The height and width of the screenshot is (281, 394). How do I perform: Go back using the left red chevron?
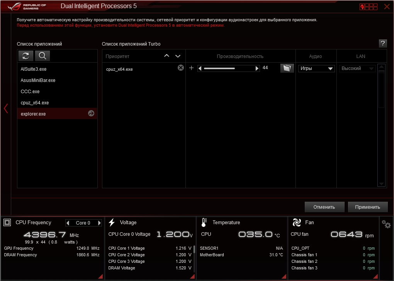(6, 108)
